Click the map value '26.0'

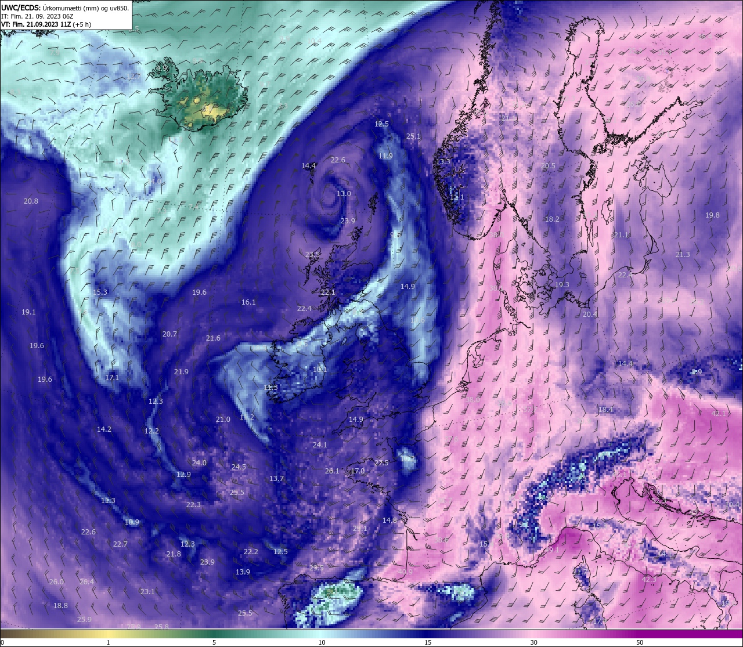tap(56, 582)
